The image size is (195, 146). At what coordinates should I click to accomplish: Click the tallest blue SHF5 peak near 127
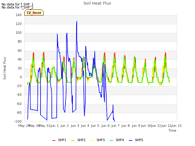pyautogui.click(x=77, y=21)
